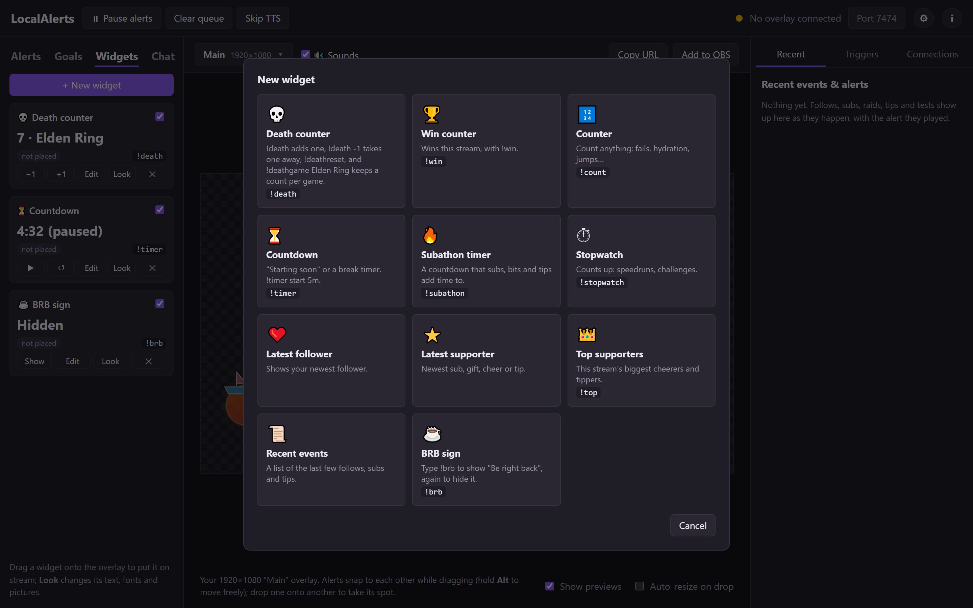Image resolution: width=973 pixels, height=608 pixels.
Task: Decrease Death counter with −1
Action: pos(30,174)
